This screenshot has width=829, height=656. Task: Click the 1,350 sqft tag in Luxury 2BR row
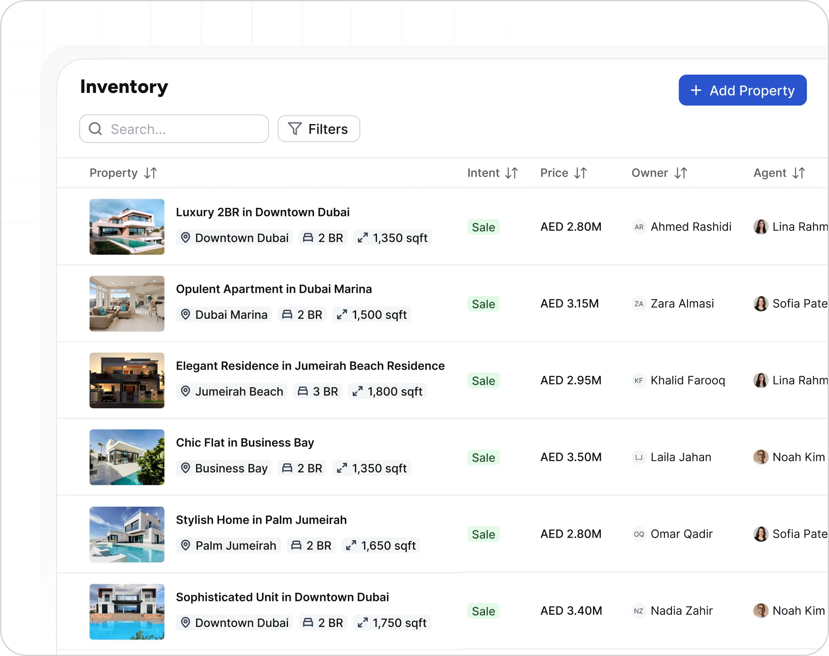tap(393, 238)
